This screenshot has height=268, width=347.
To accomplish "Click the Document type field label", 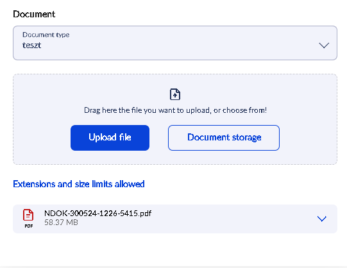I will 46,35.
